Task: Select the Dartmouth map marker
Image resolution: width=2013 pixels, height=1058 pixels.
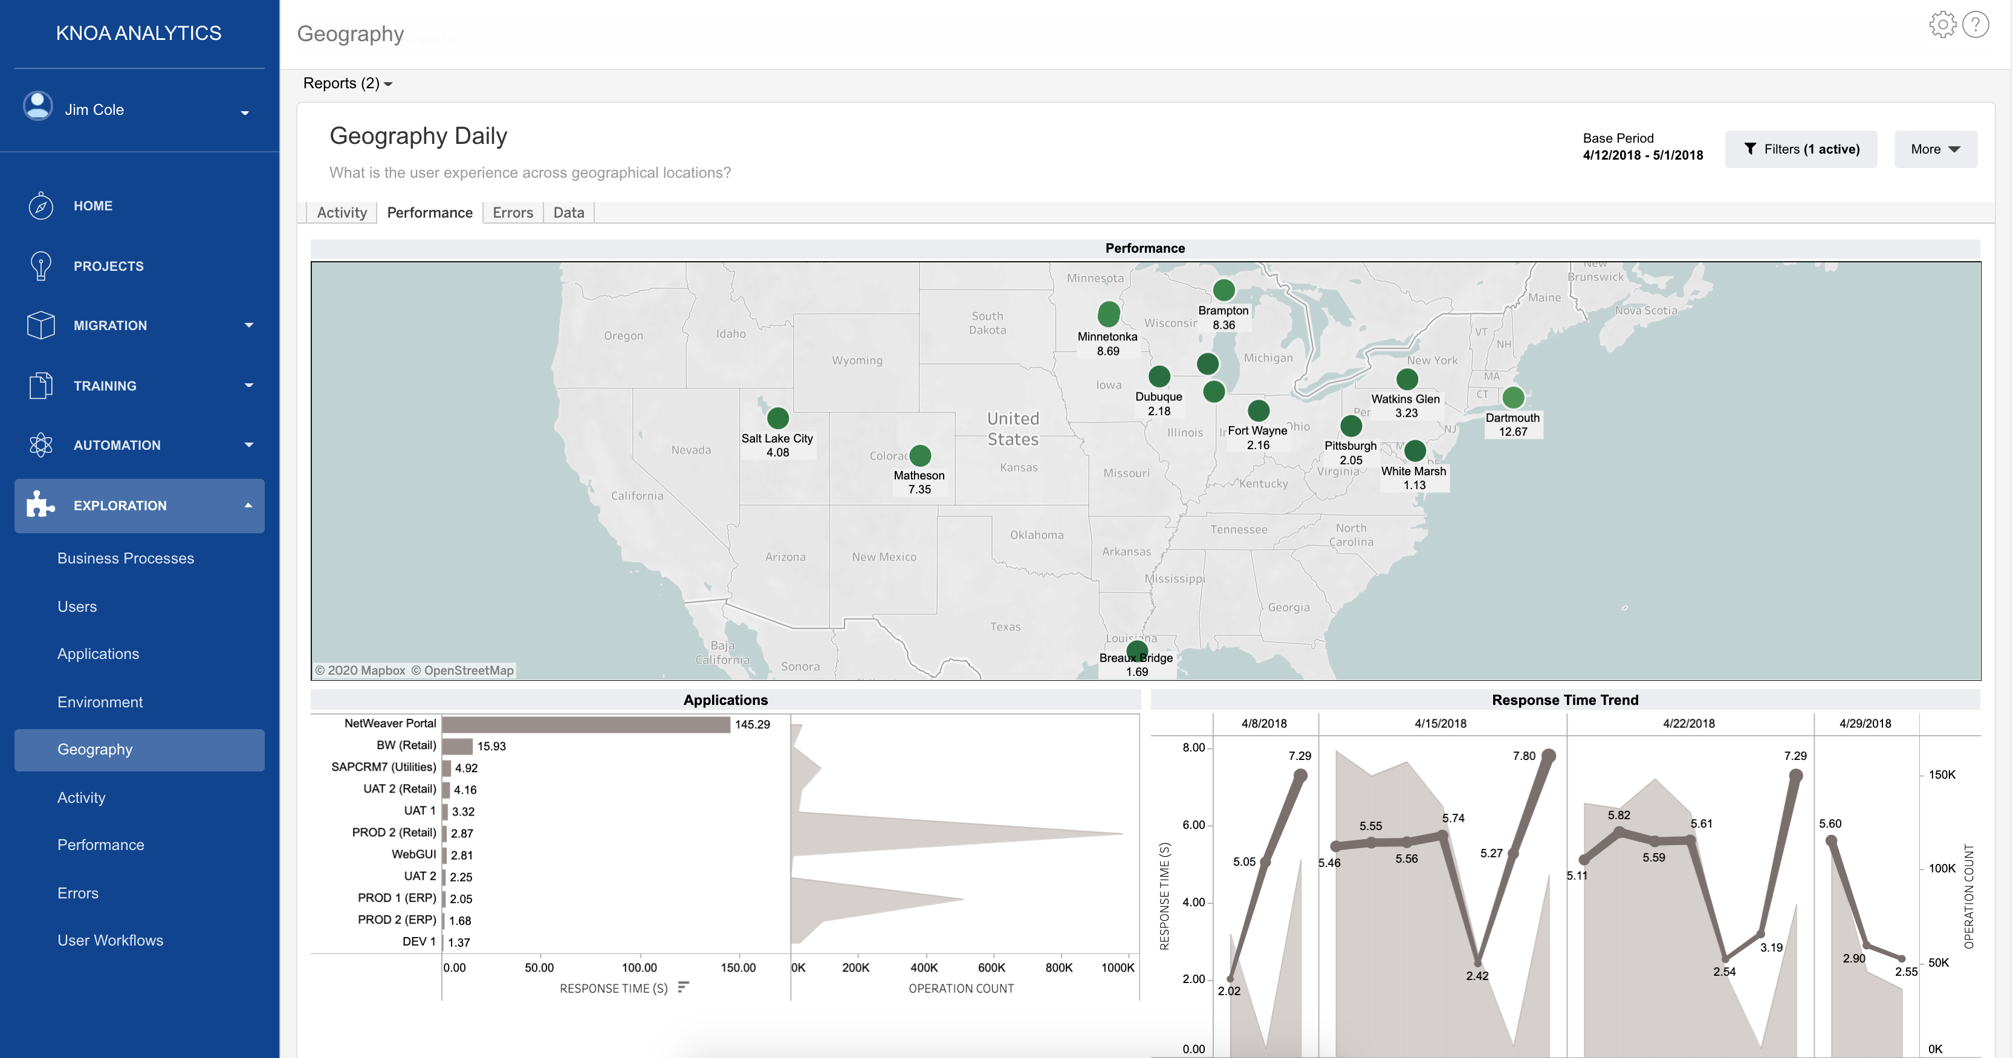Action: [x=1513, y=398]
